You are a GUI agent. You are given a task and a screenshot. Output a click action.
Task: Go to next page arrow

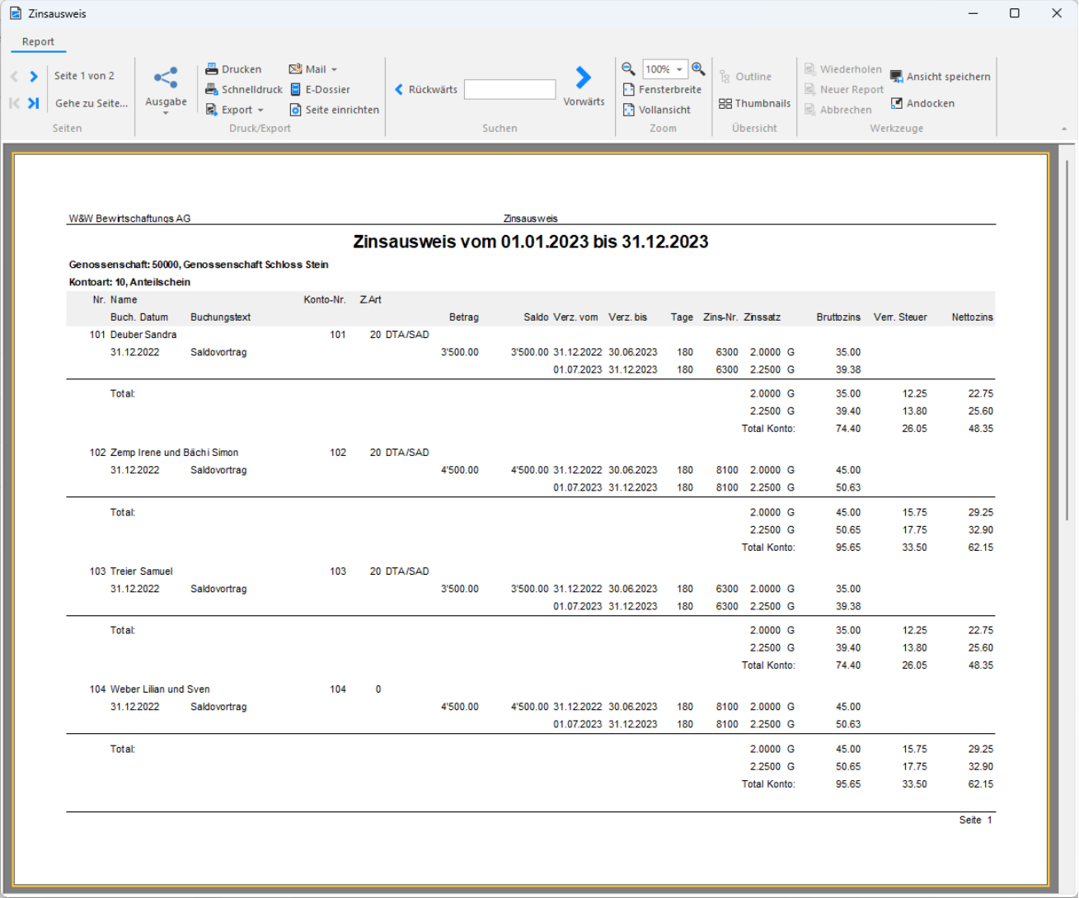click(x=34, y=76)
